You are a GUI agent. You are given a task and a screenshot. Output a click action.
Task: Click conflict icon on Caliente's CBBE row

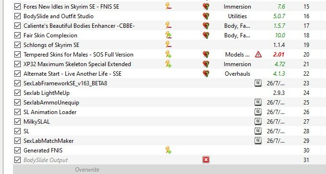[x=168, y=25]
